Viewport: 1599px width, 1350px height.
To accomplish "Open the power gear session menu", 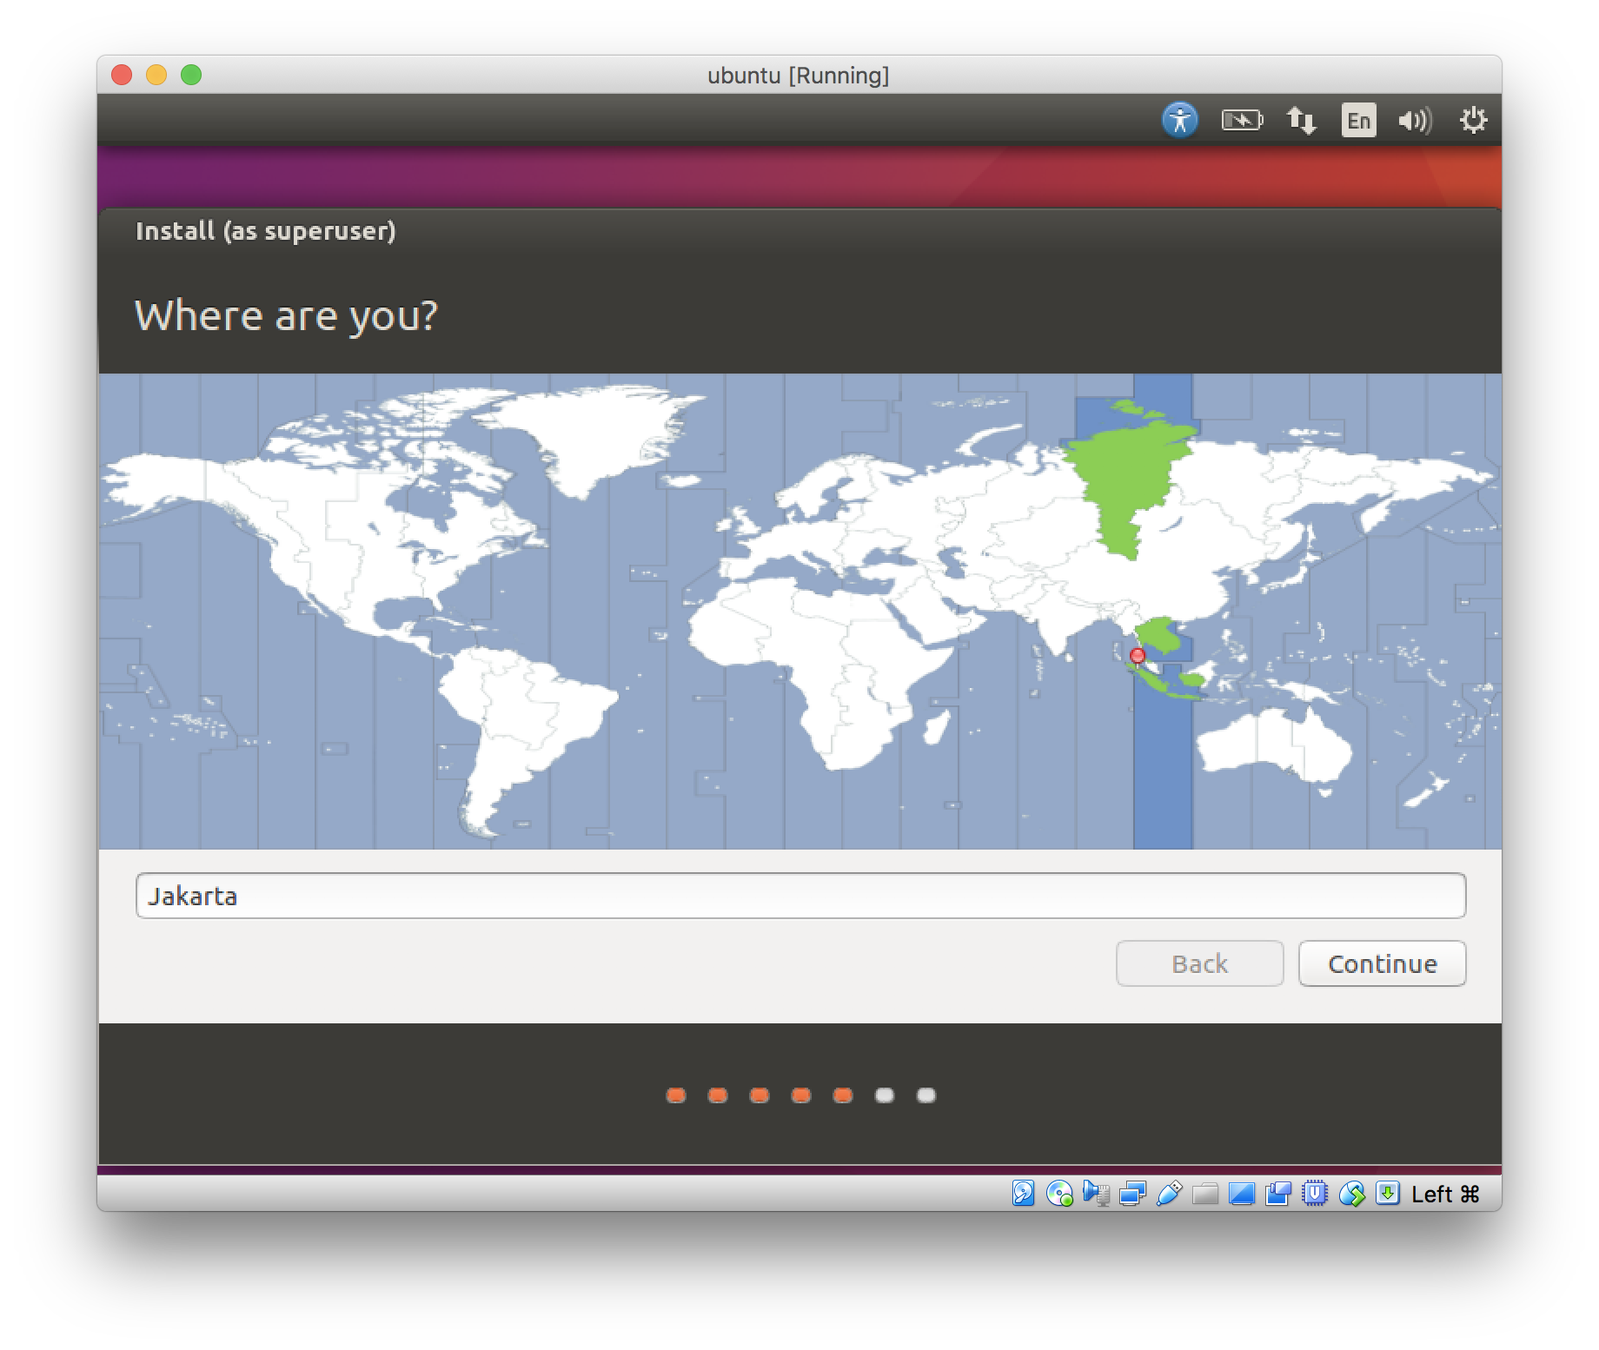I will 1473,120.
